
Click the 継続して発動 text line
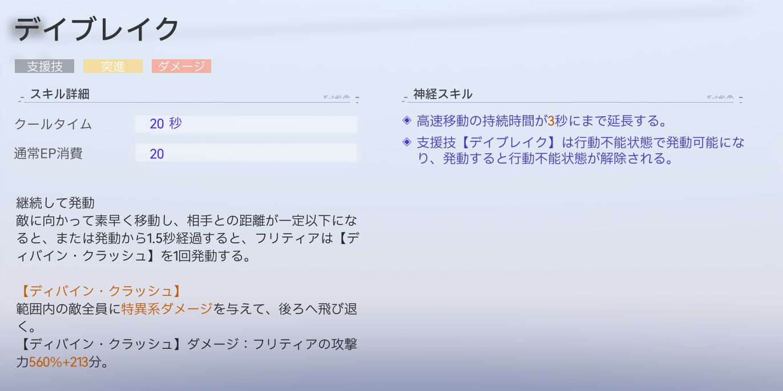(x=55, y=202)
